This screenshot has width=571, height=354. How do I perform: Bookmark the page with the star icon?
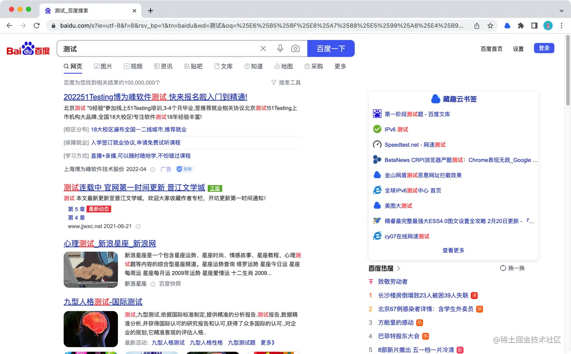click(490, 25)
